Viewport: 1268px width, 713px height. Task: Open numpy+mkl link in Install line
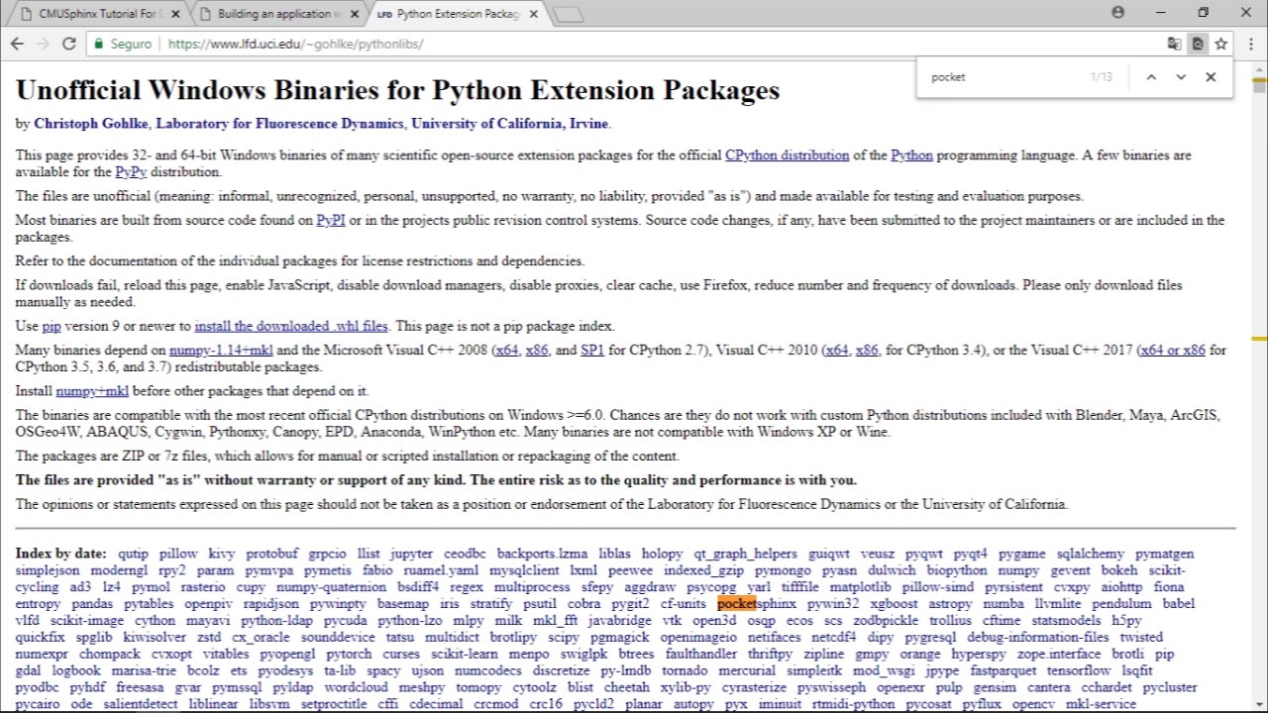click(92, 391)
